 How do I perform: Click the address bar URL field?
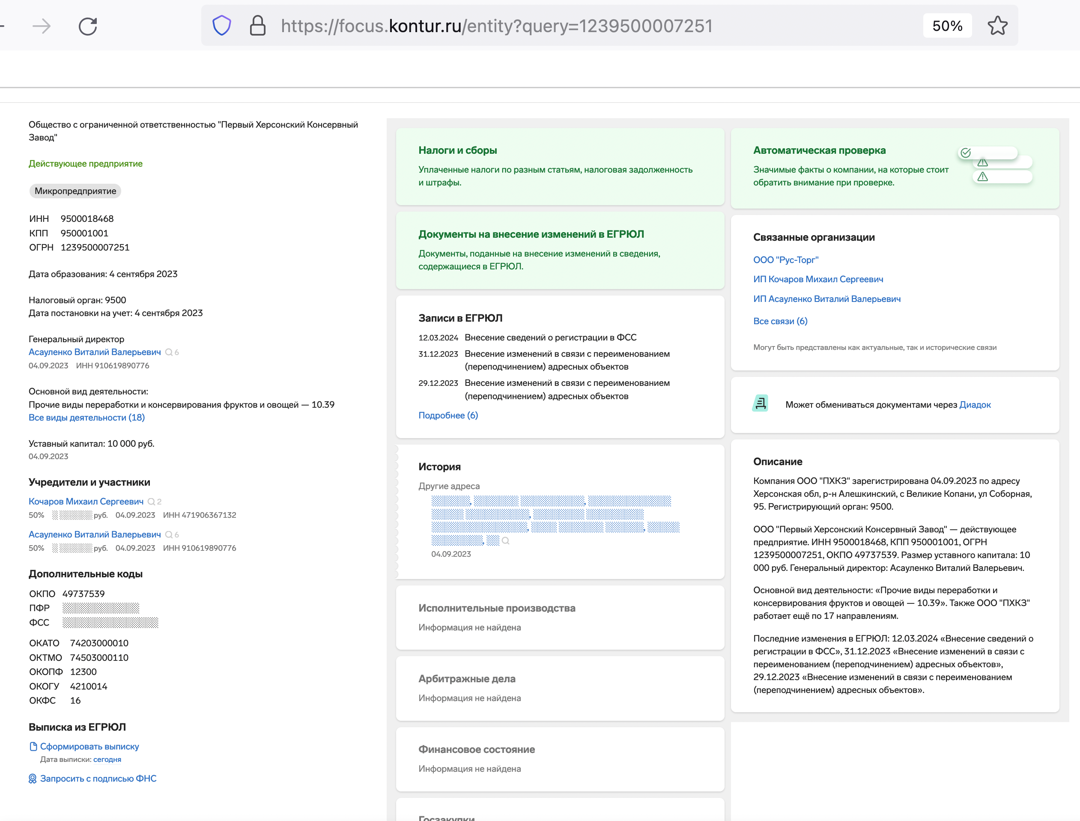[x=496, y=26]
